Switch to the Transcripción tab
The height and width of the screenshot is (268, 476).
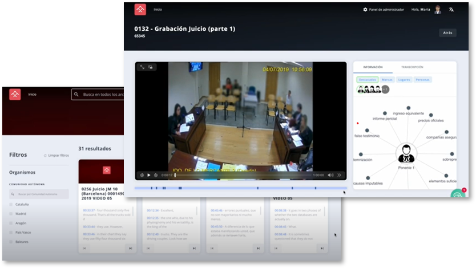coord(412,67)
